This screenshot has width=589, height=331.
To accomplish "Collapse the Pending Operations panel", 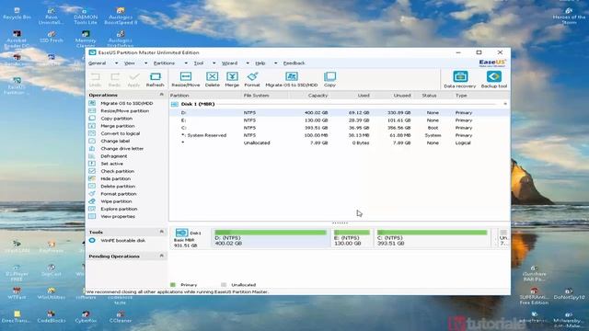I will tap(162, 256).
